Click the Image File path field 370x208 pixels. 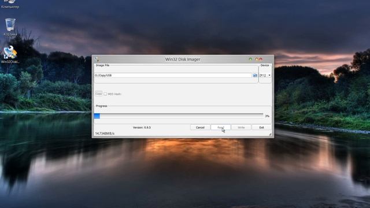(x=173, y=75)
